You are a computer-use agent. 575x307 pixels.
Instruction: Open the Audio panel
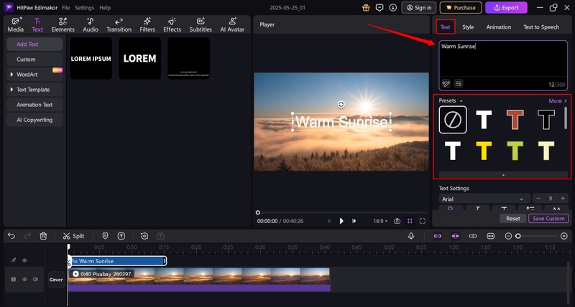point(91,25)
